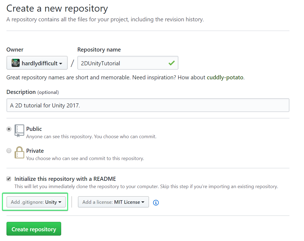Select the Public radio button
This screenshot has width=304, height=241.
point(9,129)
